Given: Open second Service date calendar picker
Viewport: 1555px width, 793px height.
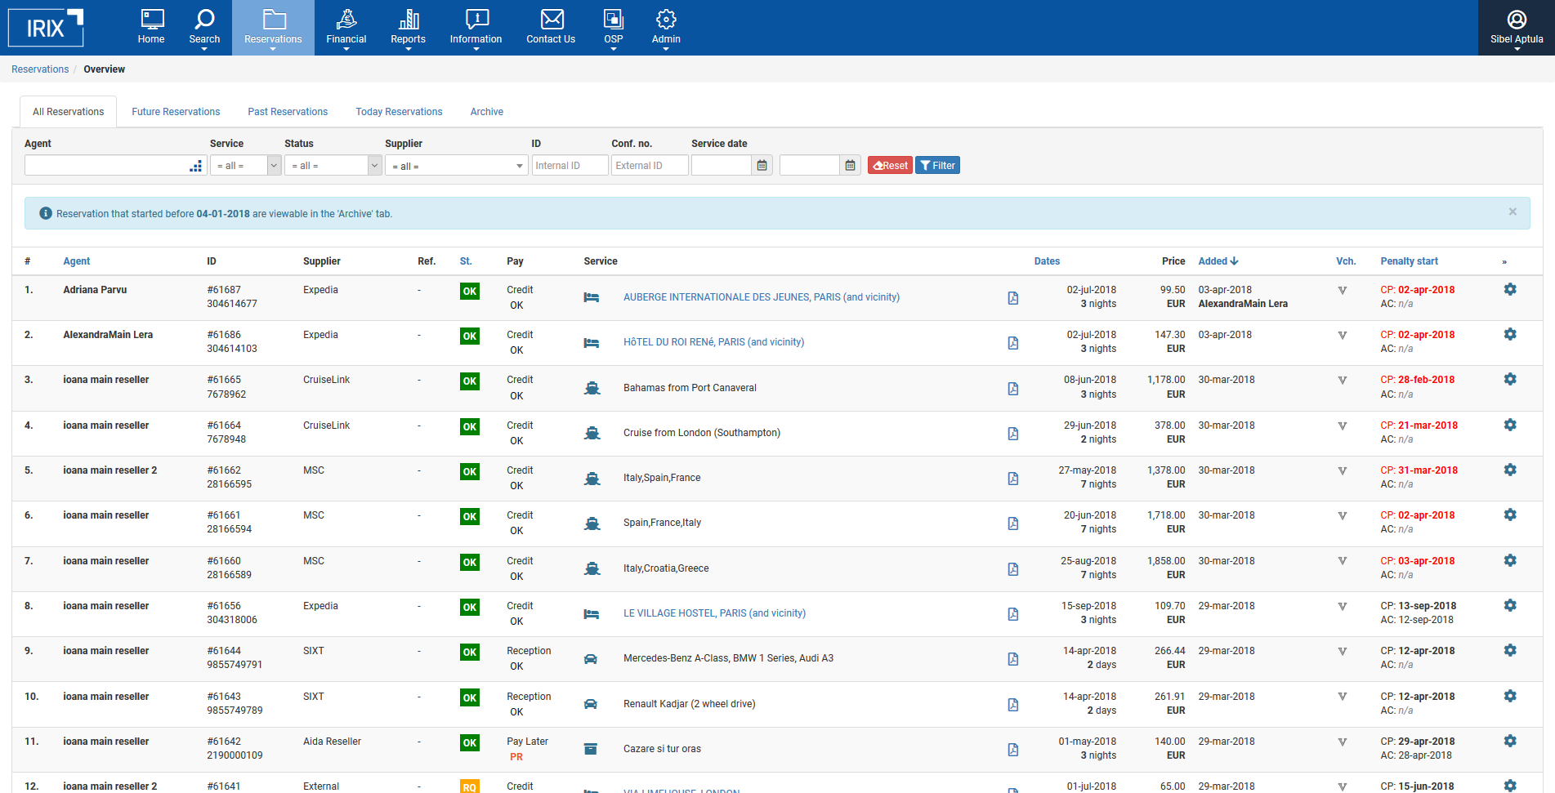Looking at the screenshot, I should 850,166.
